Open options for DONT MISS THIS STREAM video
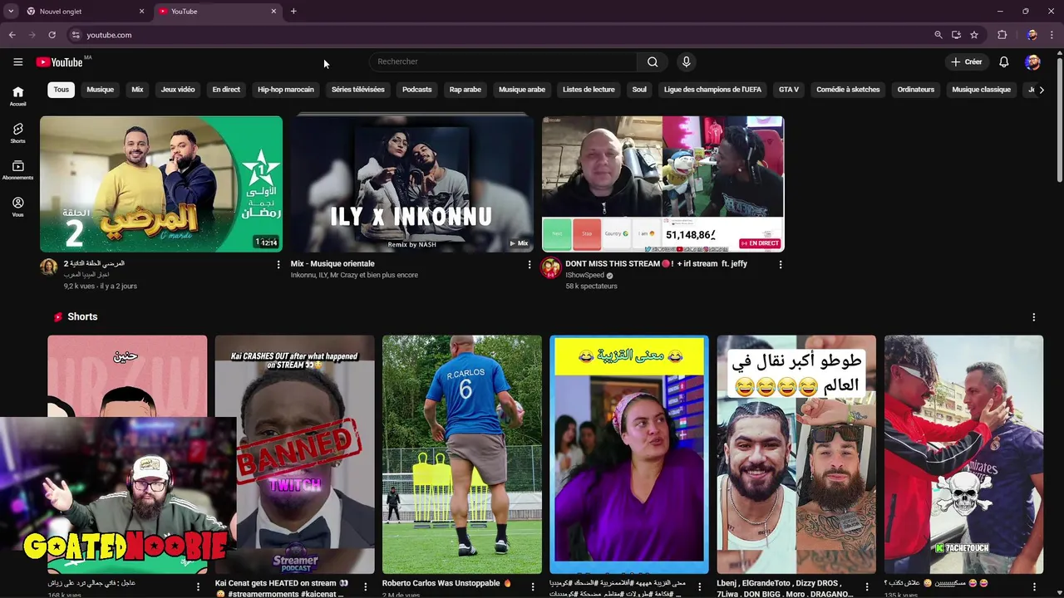 tap(780, 264)
